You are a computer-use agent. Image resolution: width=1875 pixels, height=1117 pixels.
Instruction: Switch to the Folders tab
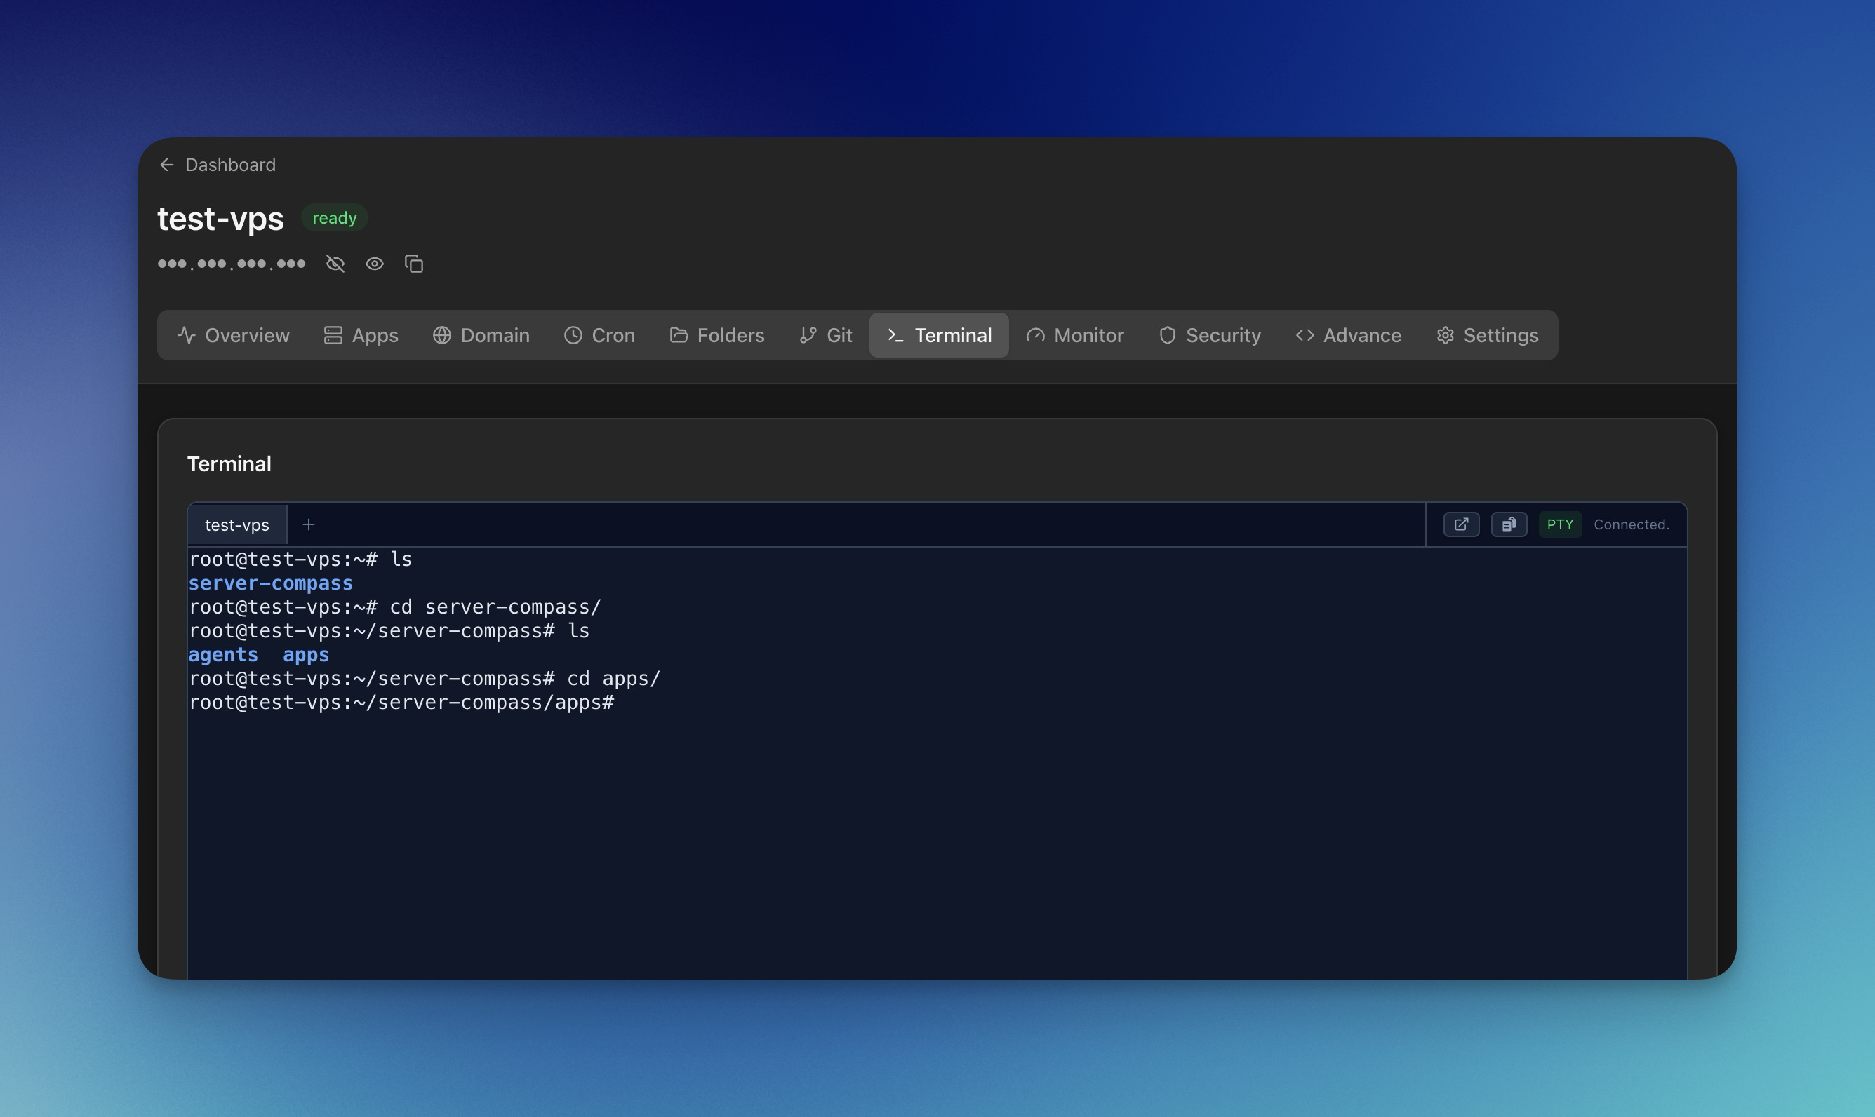pyautogui.click(x=717, y=335)
